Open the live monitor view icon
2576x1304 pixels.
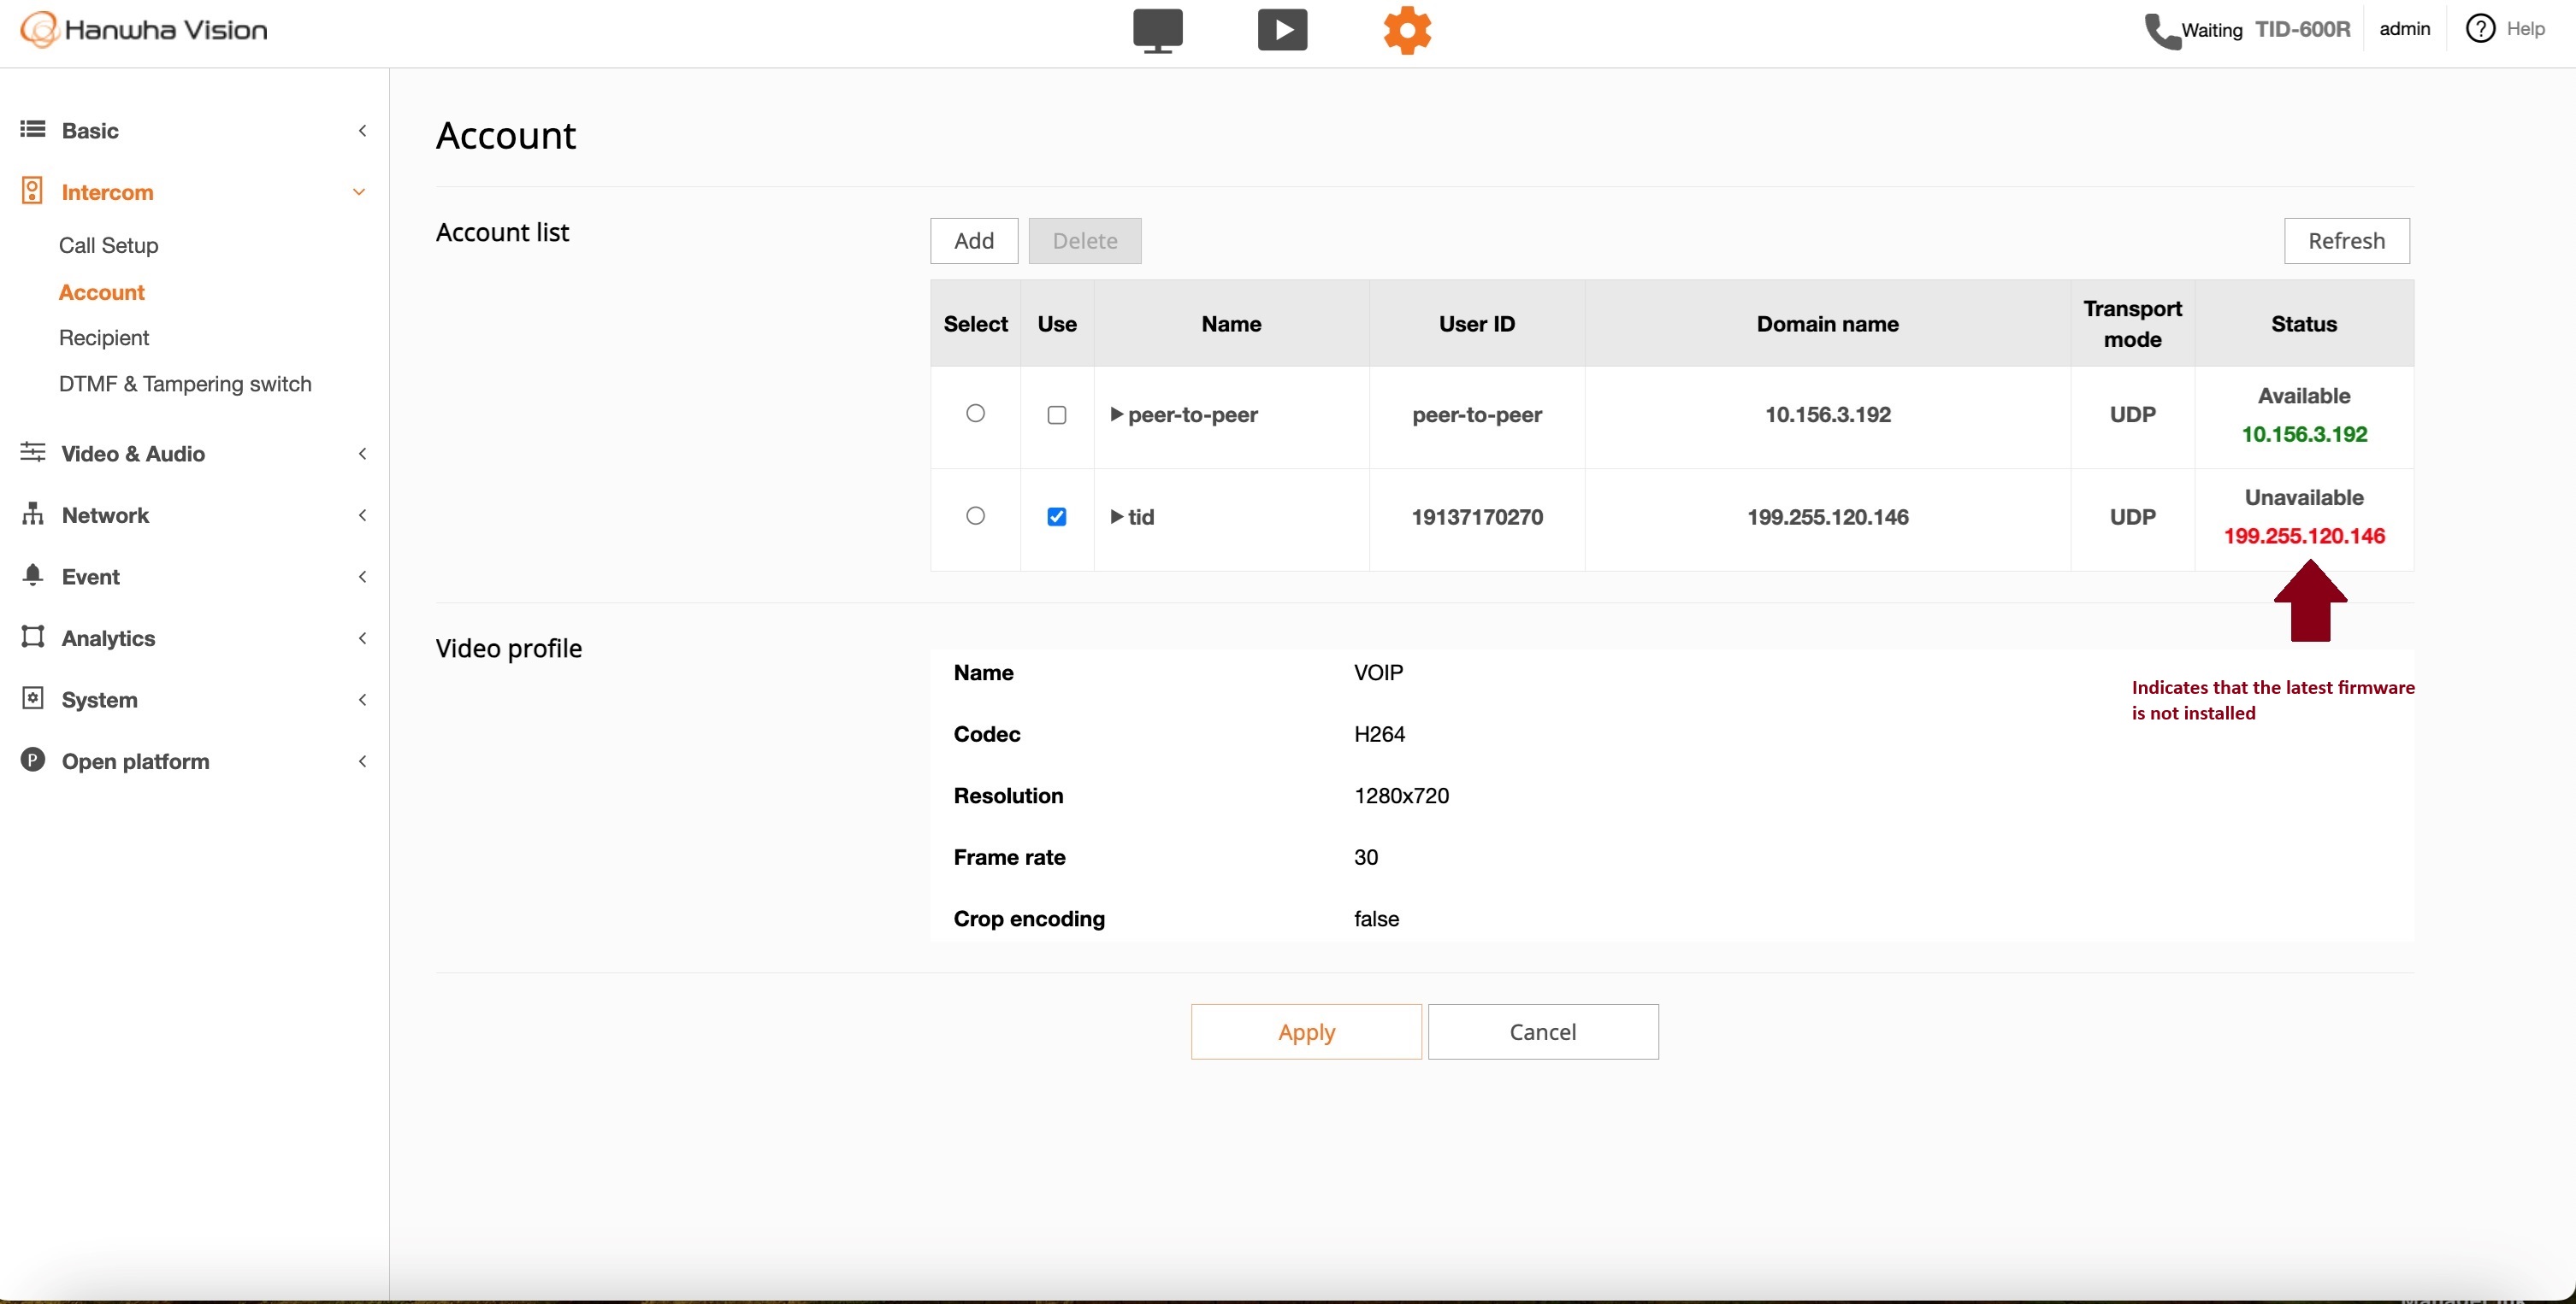tap(1157, 30)
